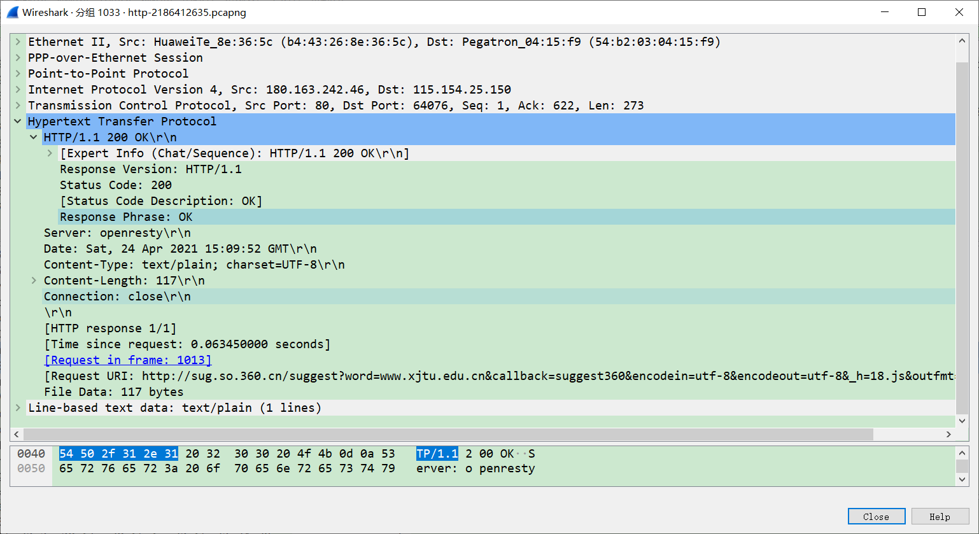Click ASCII text 'erver: o penresty'
979x534 pixels.
475,468
